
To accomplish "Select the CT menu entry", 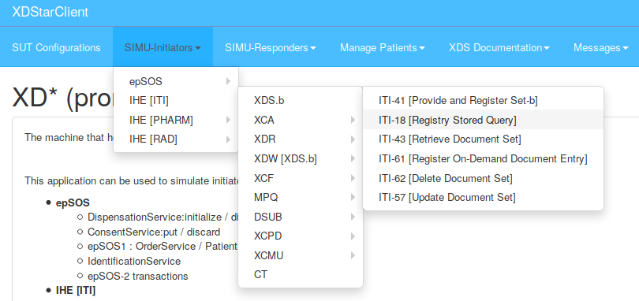I will pos(301,274).
